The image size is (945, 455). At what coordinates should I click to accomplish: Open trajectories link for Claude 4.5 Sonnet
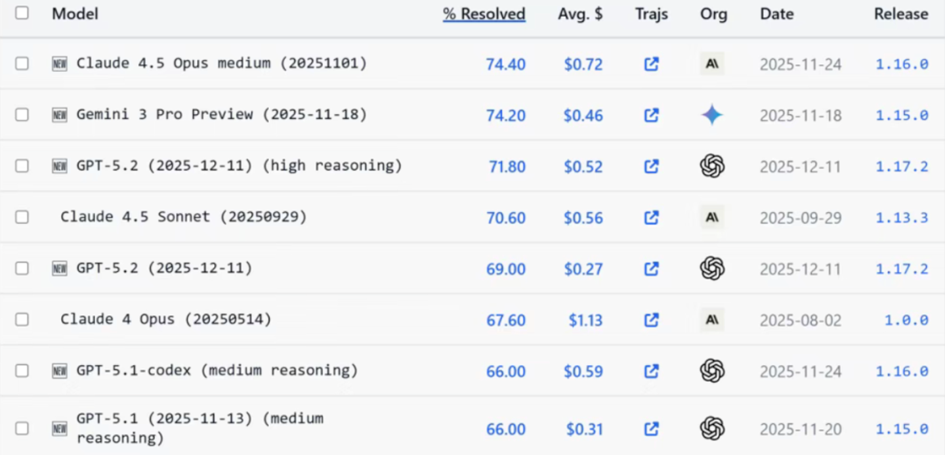point(651,217)
